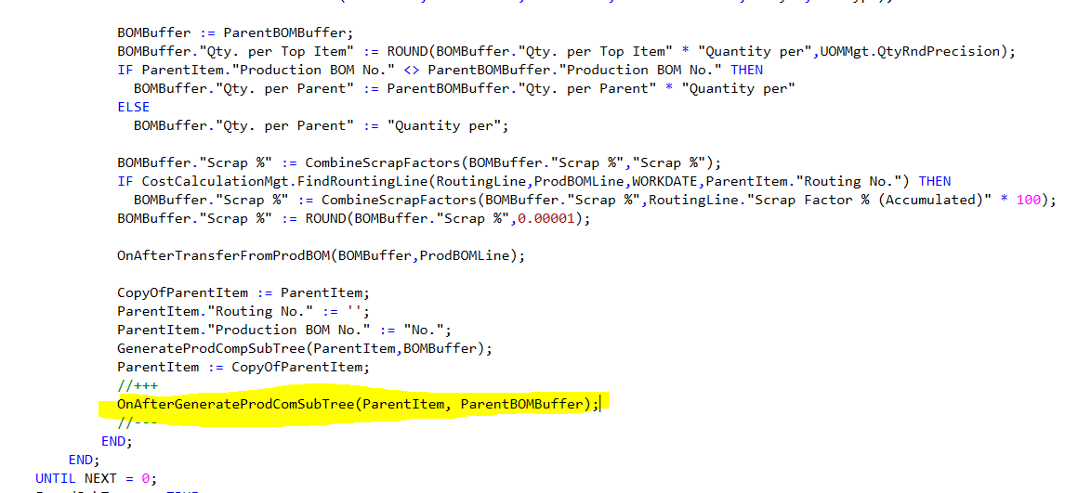
Task: Click the IF ParentItem."Production BOM No." line
Action: 440,70
